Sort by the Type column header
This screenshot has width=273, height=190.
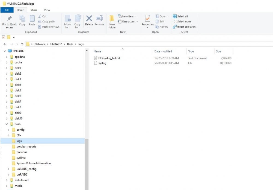[x=200, y=51]
